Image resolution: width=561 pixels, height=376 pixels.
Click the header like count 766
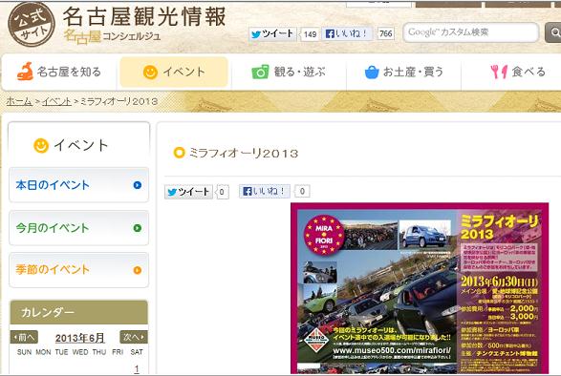point(386,33)
